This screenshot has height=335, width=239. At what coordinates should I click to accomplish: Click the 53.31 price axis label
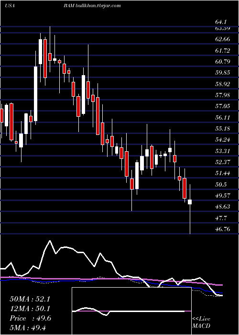[223, 151]
